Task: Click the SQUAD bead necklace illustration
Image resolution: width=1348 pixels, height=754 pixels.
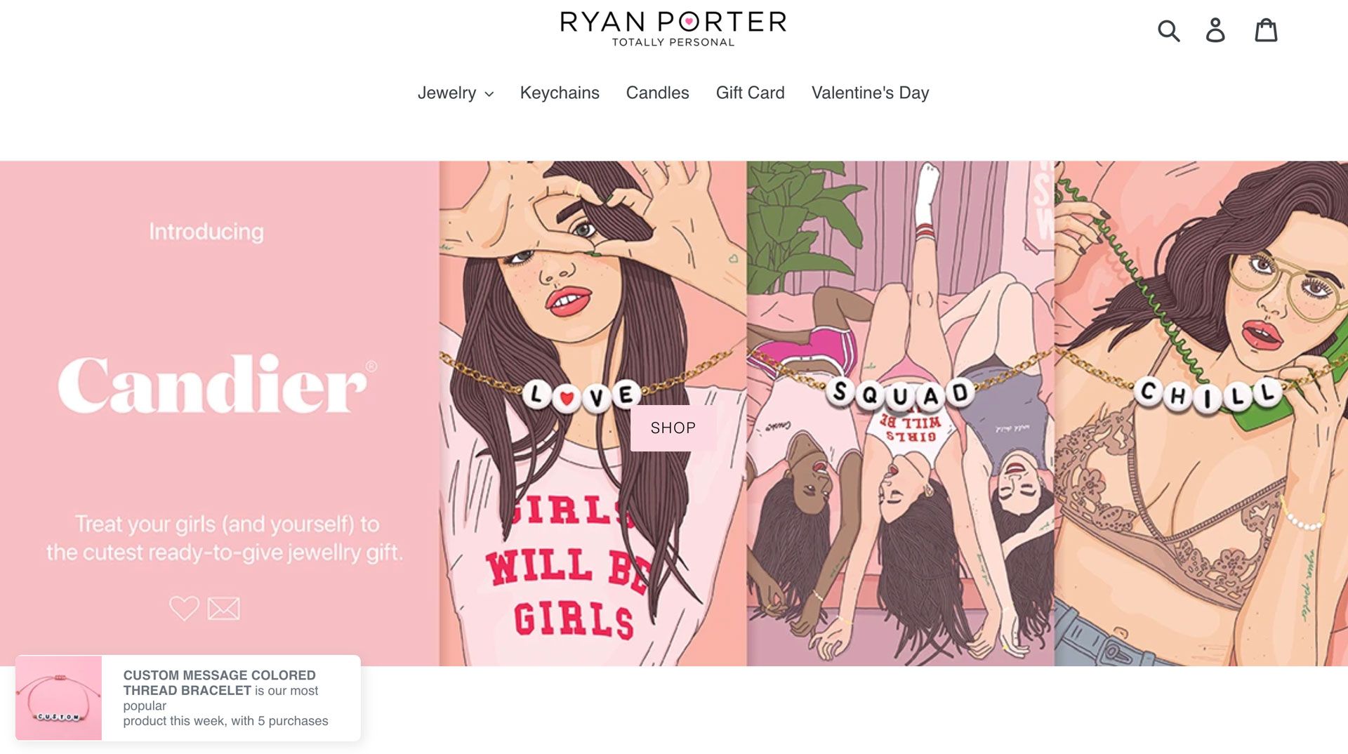Action: [x=899, y=393]
